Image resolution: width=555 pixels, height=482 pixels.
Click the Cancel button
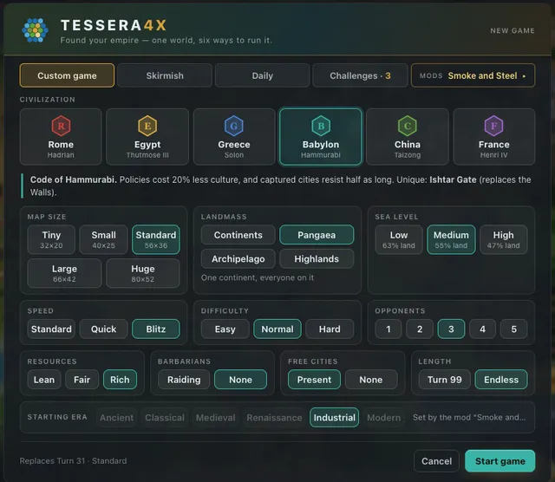point(436,461)
